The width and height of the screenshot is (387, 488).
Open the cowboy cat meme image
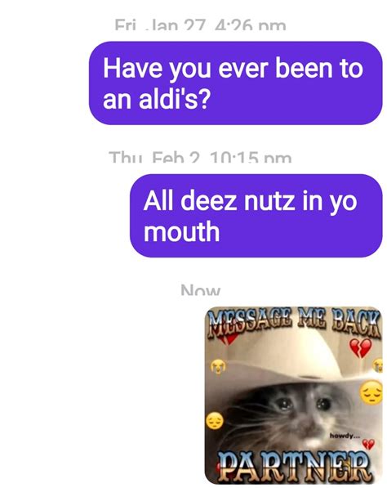[293, 396]
